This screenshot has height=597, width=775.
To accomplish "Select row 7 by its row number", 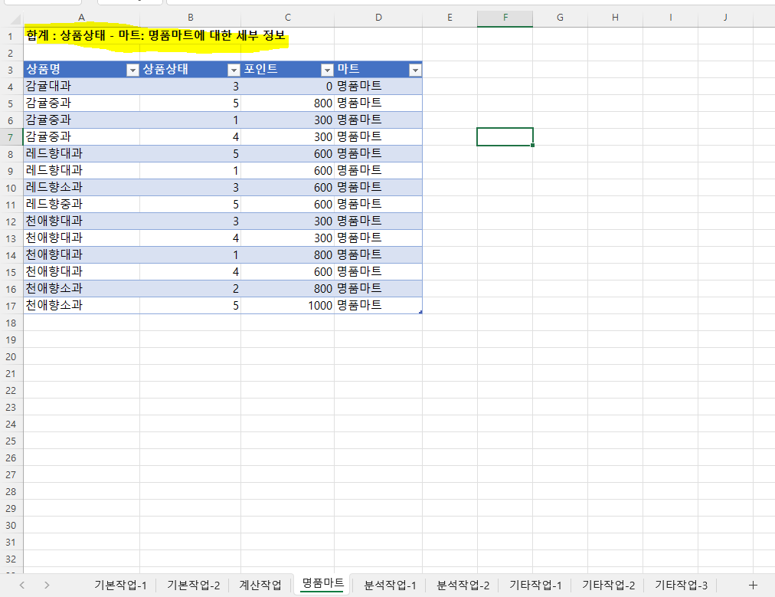I will [11, 136].
